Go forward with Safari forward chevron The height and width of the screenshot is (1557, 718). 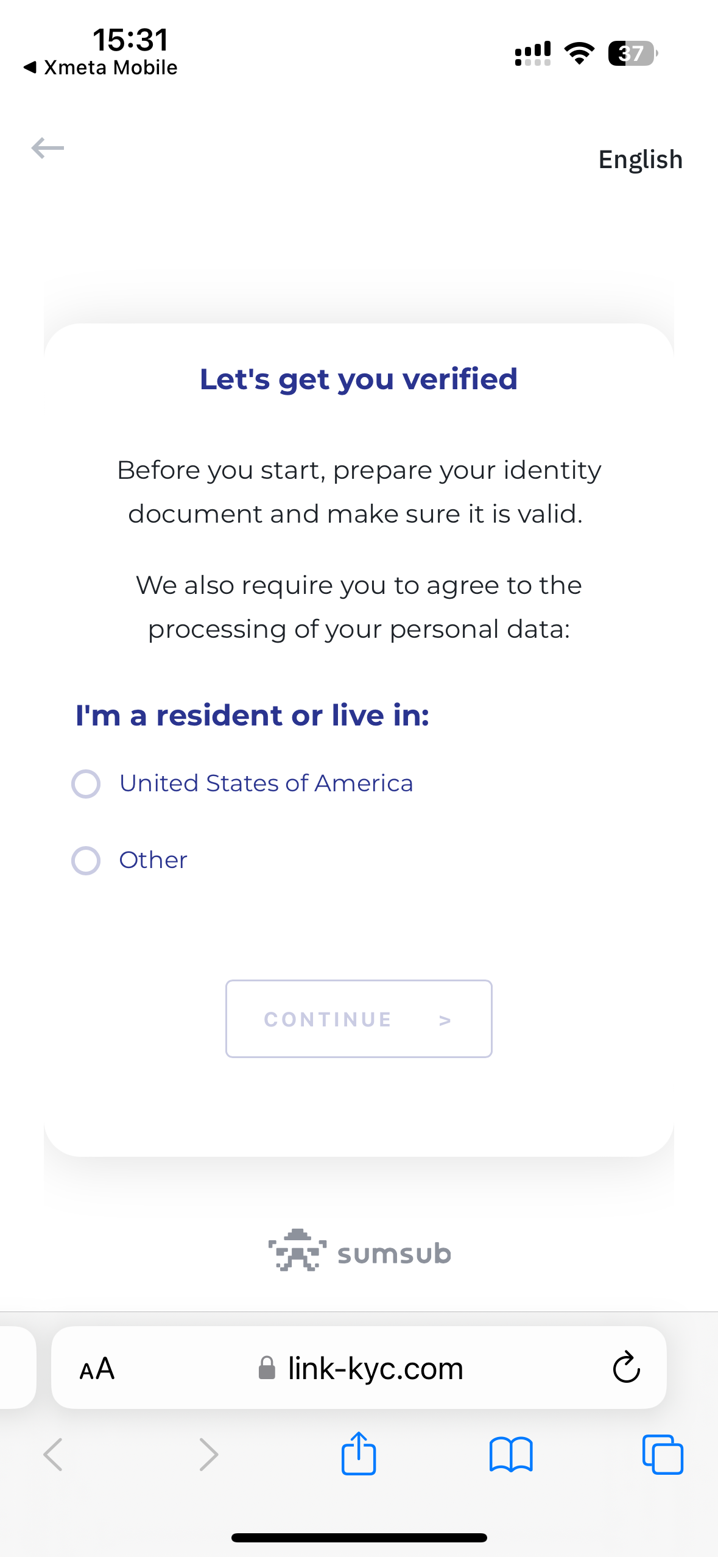[x=208, y=1455]
